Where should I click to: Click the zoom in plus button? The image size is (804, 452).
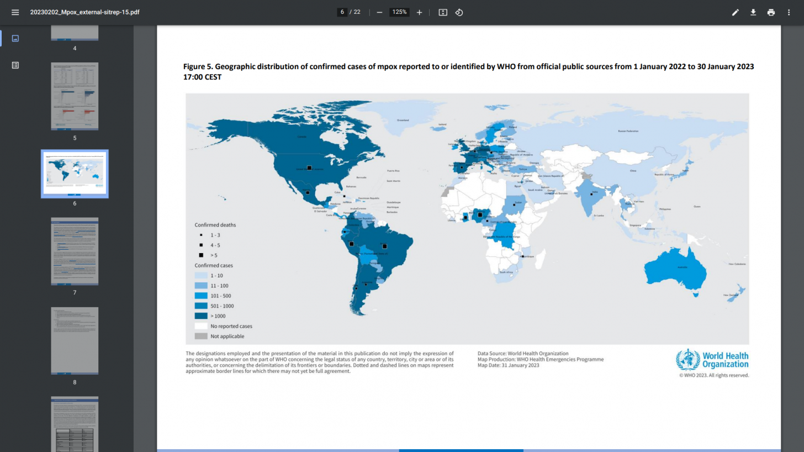pyautogui.click(x=419, y=12)
